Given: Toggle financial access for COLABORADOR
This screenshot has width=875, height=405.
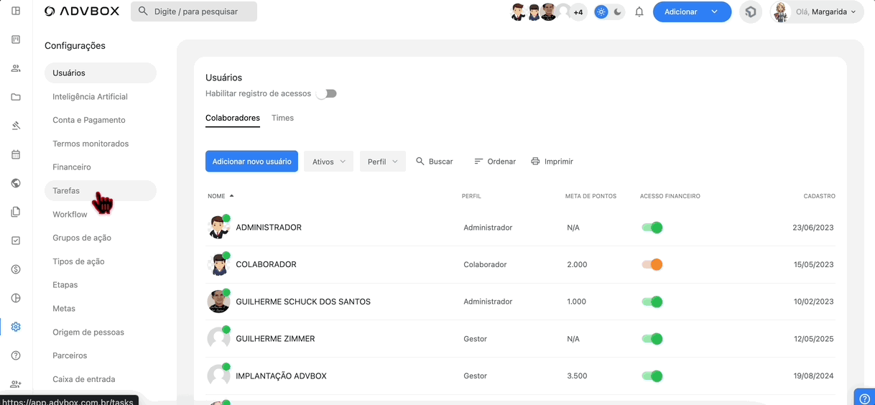Looking at the screenshot, I should click(652, 264).
